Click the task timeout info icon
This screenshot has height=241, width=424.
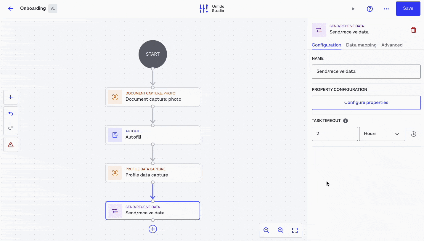click(x=345, y=121)
